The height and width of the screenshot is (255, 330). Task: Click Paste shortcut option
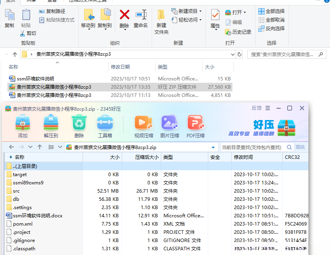click(x=57, y=20)
